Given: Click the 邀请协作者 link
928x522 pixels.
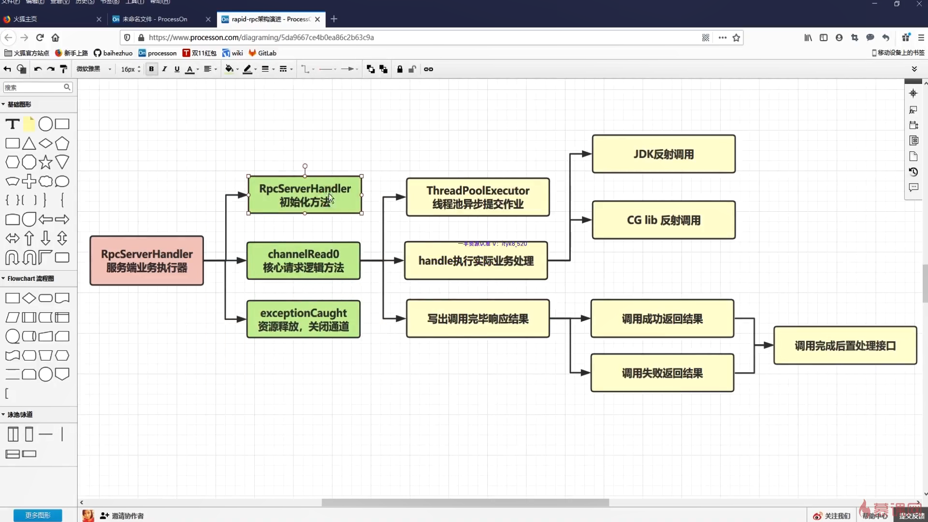Looking at the screenshot, I should 127,516.
